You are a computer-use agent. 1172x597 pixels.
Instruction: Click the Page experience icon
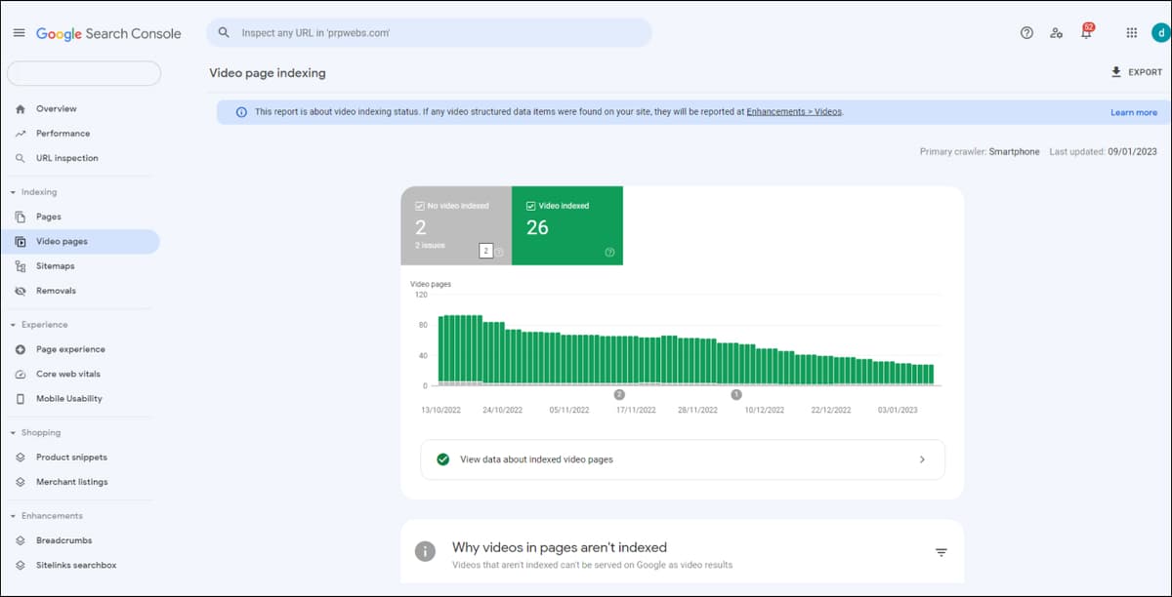click(x=21, y=349)
